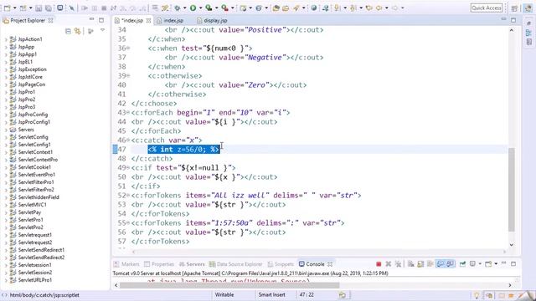536x301 pixels.
Task: Select the ServletURLPro1 project
Action: tap(35, 280)
